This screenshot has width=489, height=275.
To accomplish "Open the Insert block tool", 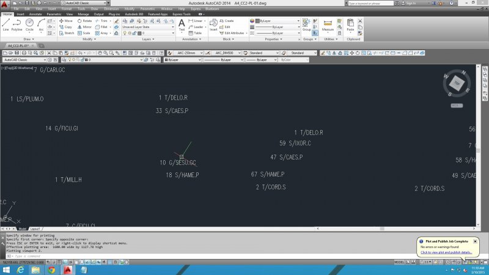I will 213,25.
